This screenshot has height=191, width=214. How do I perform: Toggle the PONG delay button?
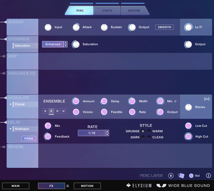pos(29,138)
